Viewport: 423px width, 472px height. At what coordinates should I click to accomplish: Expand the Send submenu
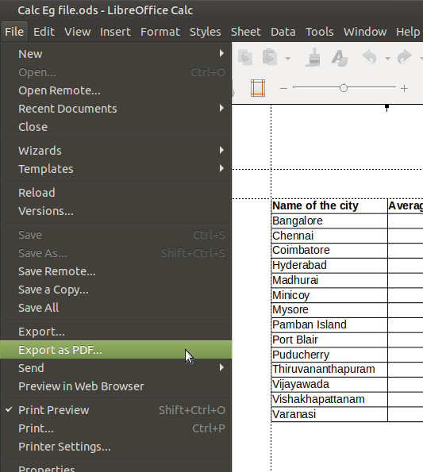(116, 368)
